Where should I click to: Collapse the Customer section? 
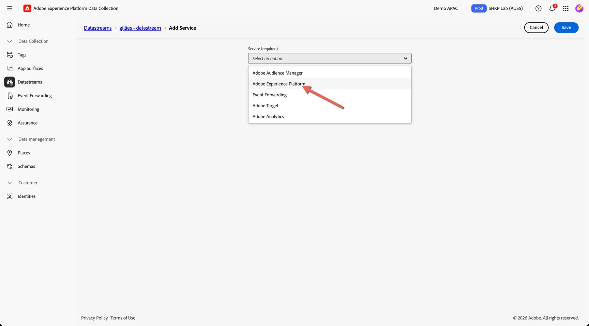point(10,183)
